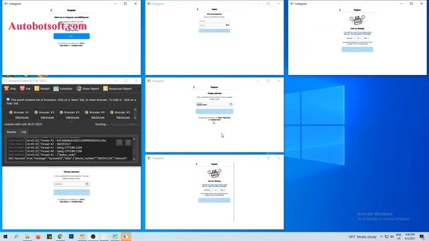429x241 pixels.
Task: Open the Windows Start menu
Action: coord(5,236)
